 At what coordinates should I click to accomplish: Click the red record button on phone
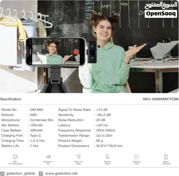click(76, 52)
